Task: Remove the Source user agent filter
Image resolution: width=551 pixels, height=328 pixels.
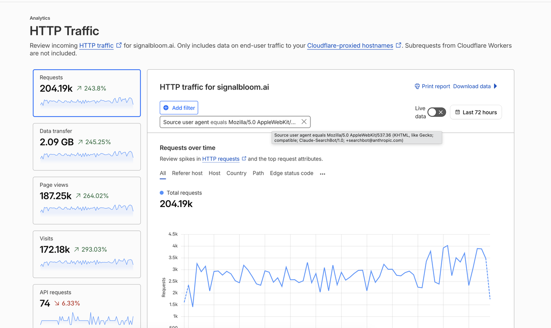Action: pyautogui.click(x=304, y=122)
